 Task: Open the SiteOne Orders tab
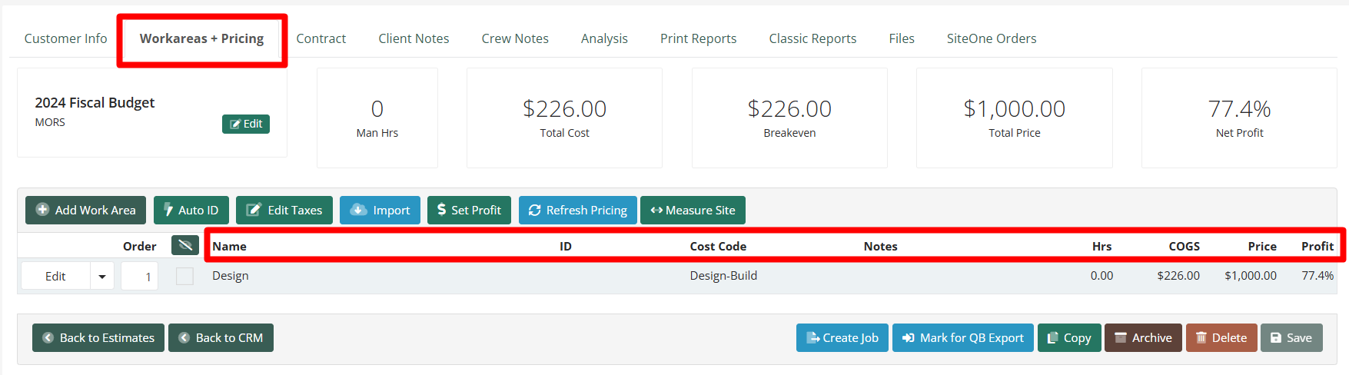click(992, 38)
